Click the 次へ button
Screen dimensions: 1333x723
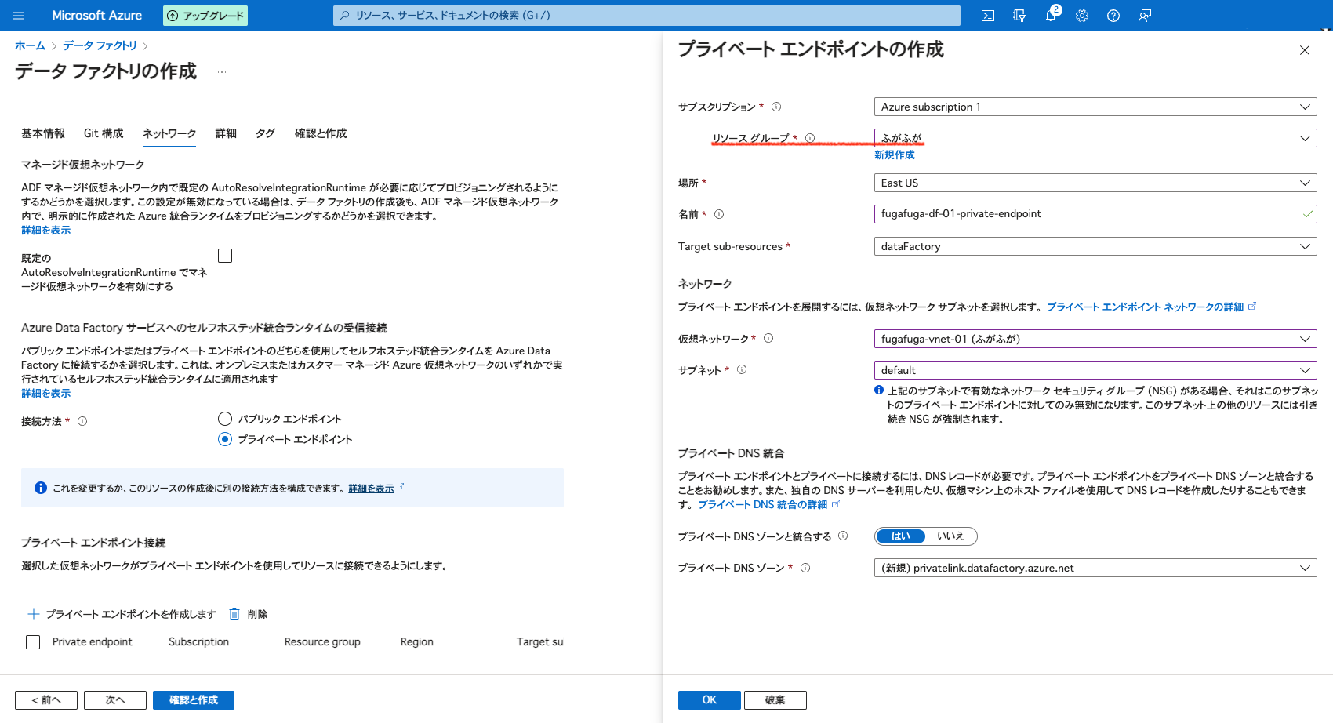click(x=115, y=700)
